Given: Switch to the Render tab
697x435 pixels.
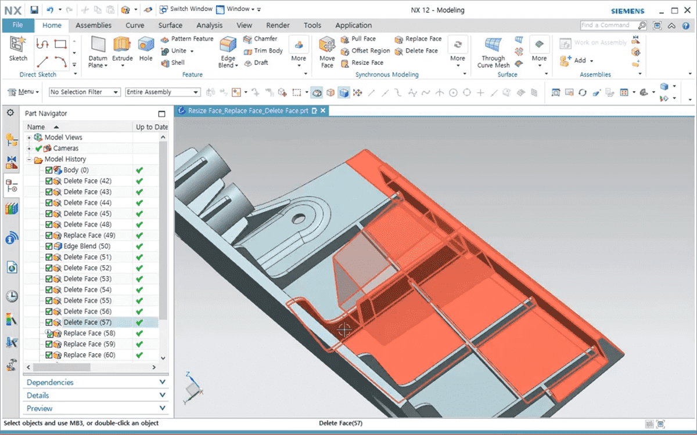Looking at the screenshot, I should coord(278,25).
